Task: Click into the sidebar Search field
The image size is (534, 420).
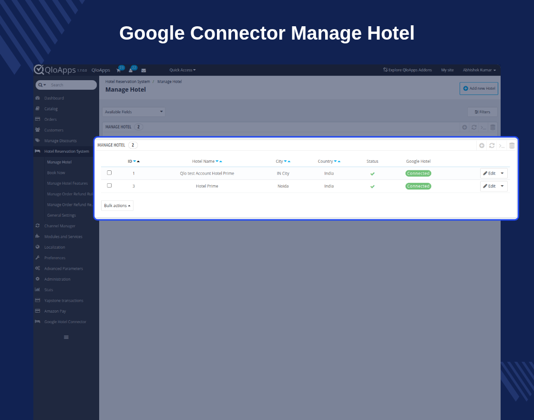Action: pos(72,85)
